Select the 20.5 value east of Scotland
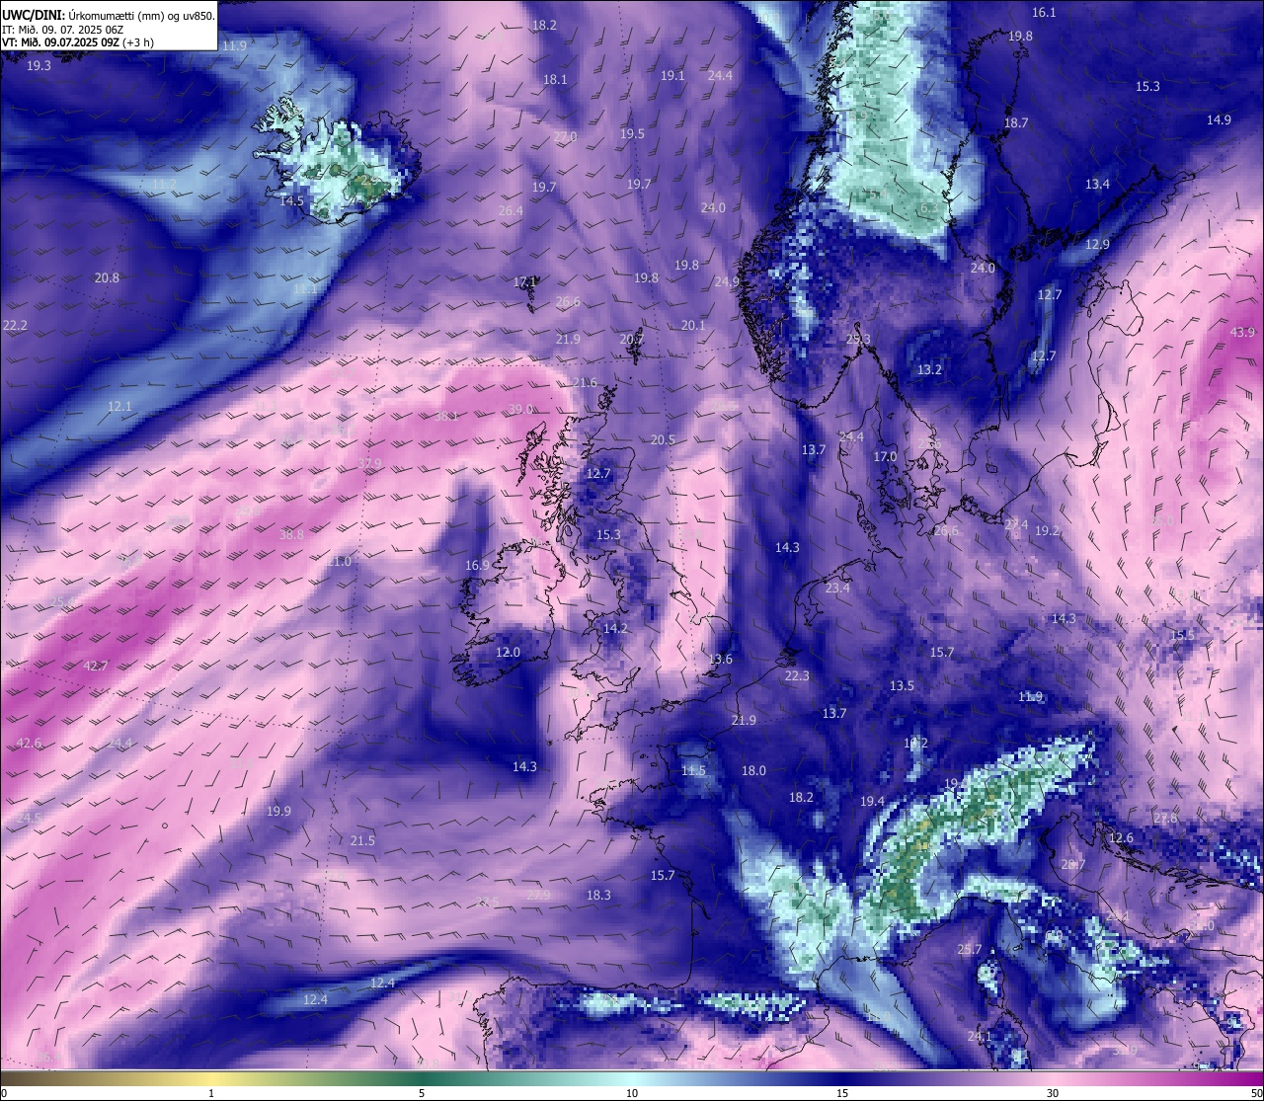Image resolution: width=1264 pixels, height=1101 pixels. pyautogui.click(x=663, y=440)
